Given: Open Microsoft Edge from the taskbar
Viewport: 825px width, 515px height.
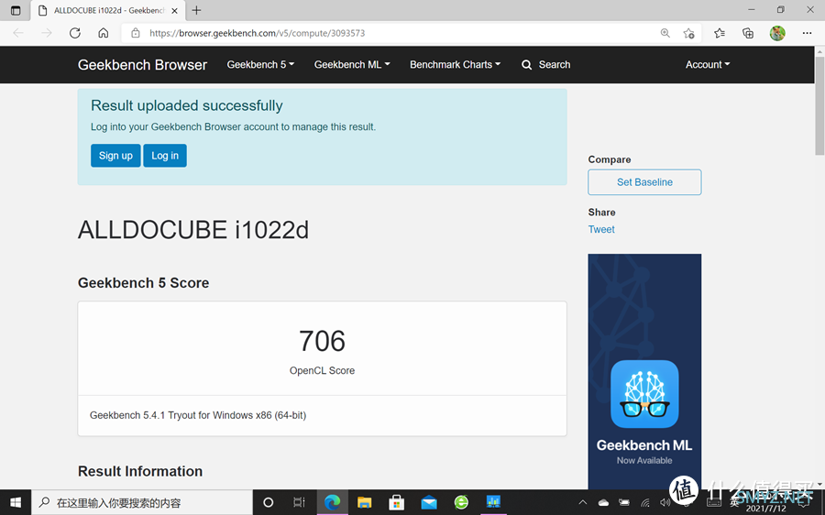Looking at the screenshot, I should click(332, 502).
